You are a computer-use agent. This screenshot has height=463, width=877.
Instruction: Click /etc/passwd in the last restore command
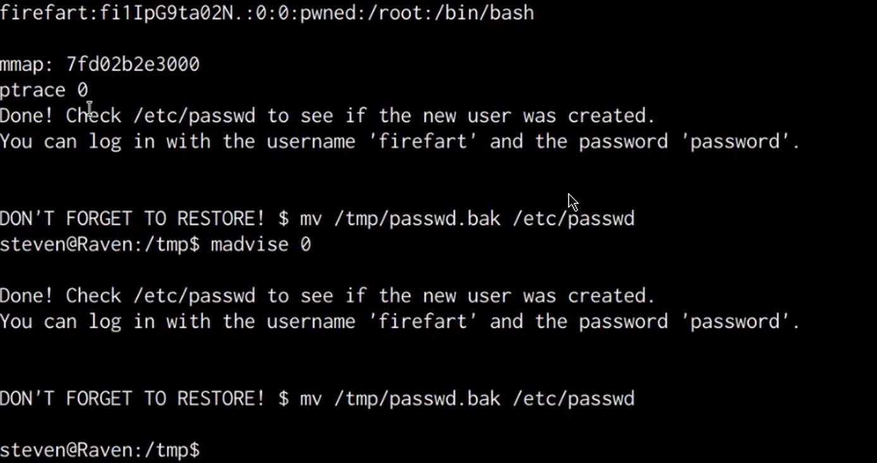click(x=573, y=399)
